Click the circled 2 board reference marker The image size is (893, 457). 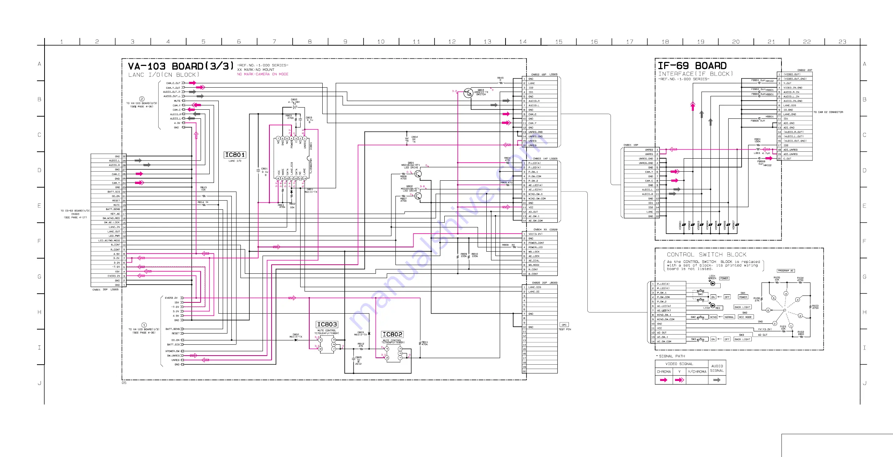click(142, 99)
